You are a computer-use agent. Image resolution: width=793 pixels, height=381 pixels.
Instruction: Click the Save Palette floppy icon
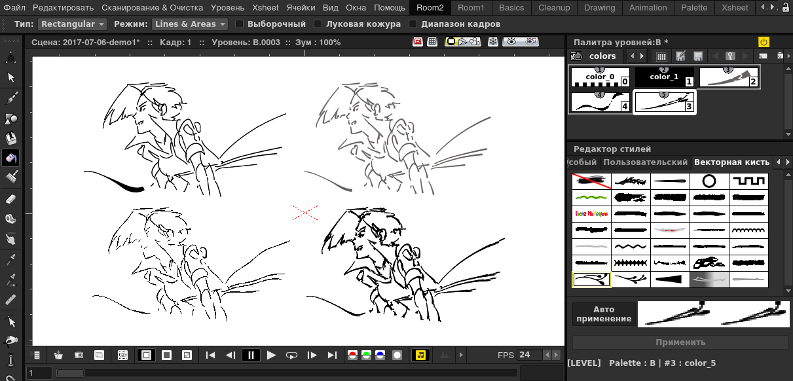pos(698,56)
